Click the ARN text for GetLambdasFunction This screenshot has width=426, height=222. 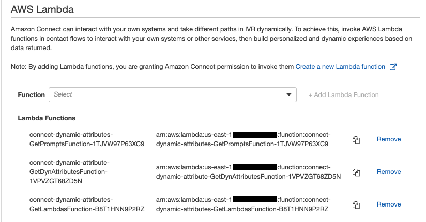[x=243, y=204]
